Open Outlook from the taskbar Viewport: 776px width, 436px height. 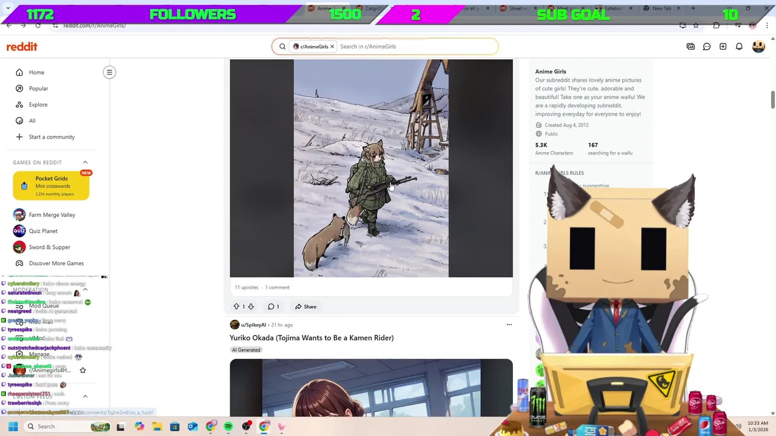click(193, 426)
